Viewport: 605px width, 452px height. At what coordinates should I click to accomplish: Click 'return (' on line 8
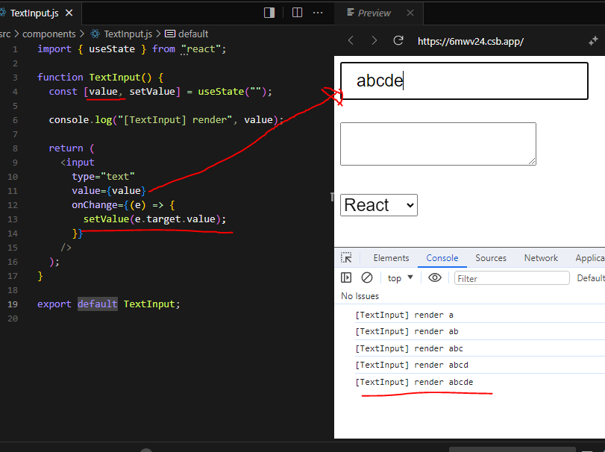(72, 148)
